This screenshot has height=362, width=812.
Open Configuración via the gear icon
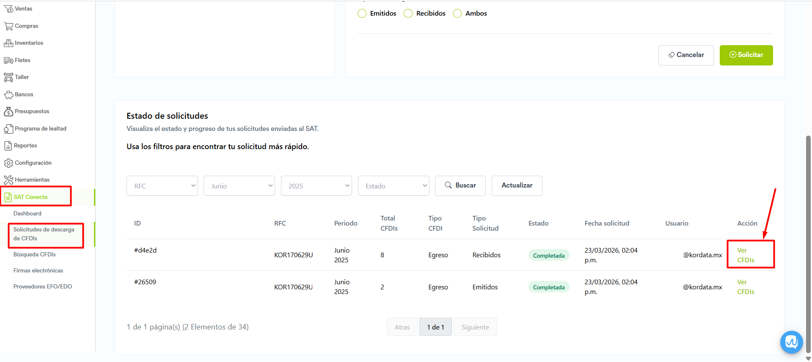8,163
